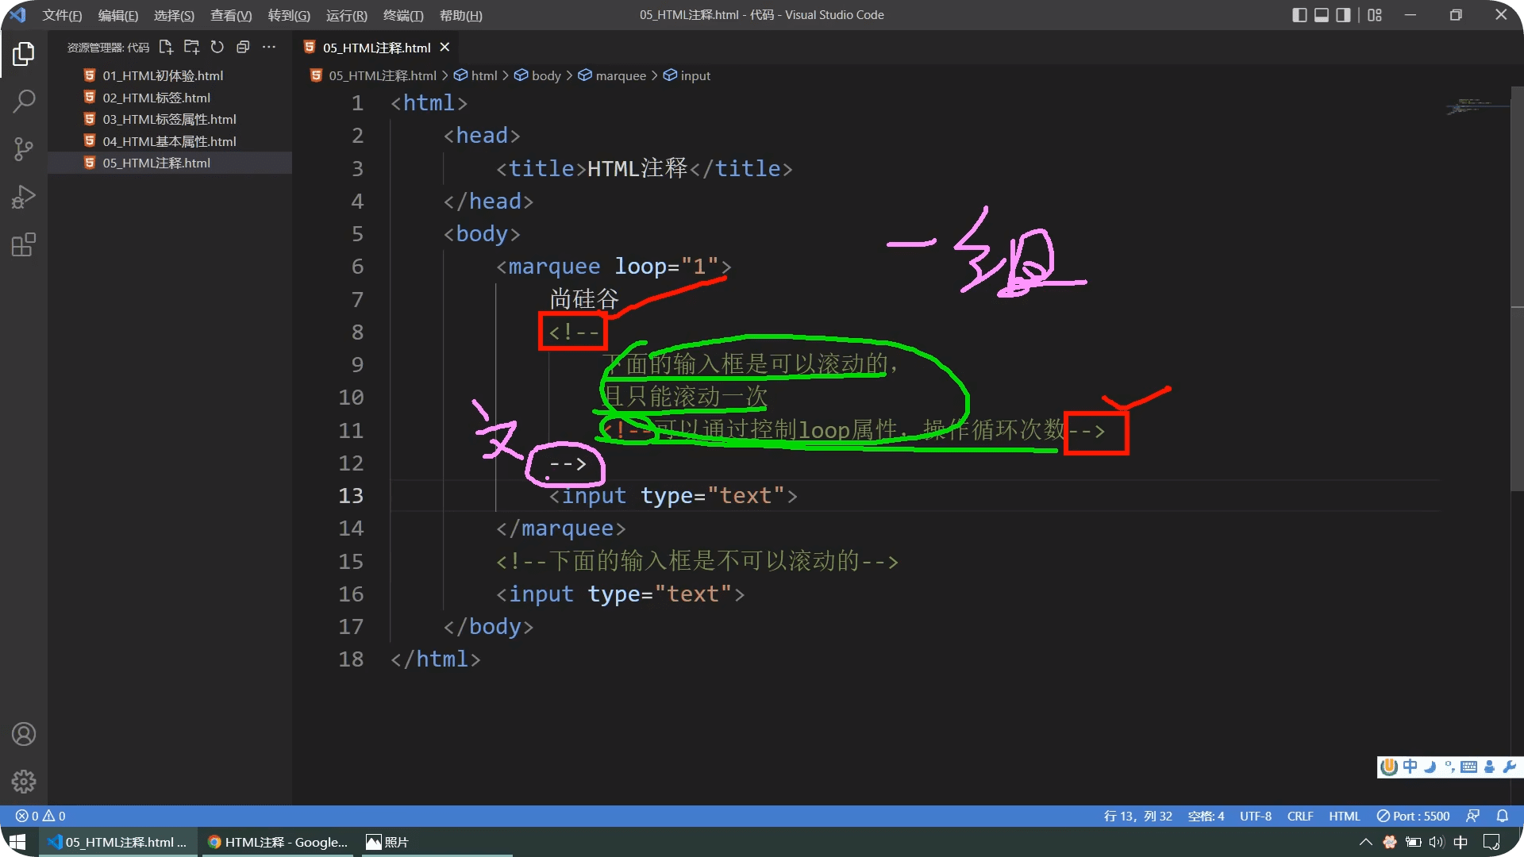Open explorer's more actions ellipsis menu
The height and width of the screenshot is (857, 1524).
coord(269,47)
